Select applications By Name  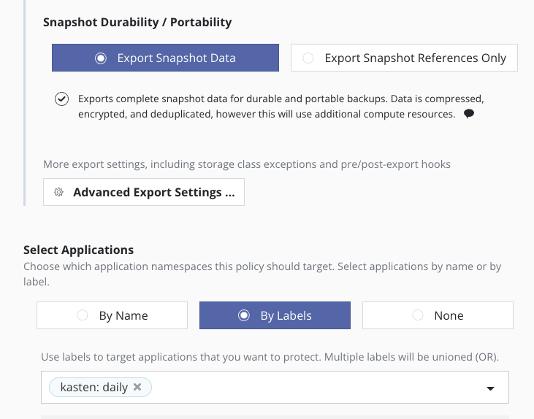pyautogui.click(x=112, y=315)
